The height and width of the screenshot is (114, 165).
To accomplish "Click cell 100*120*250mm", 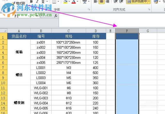I will [69, 42].
